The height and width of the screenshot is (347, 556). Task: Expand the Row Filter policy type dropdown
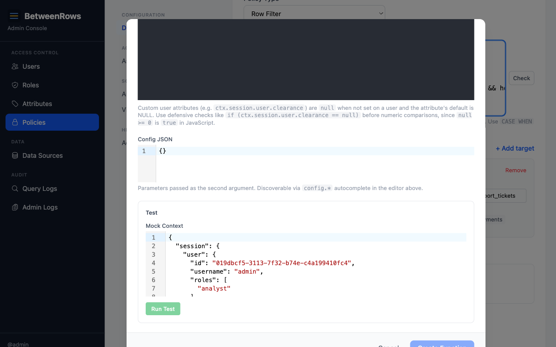point(314,14)
